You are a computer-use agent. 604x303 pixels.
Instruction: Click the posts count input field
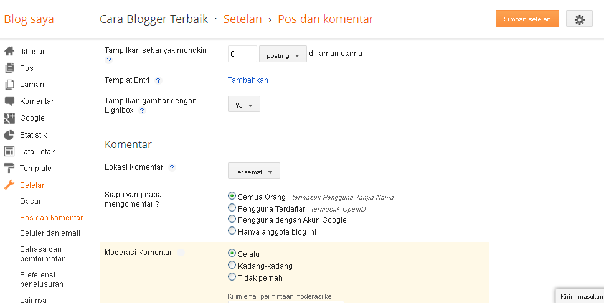click(242, 54)
